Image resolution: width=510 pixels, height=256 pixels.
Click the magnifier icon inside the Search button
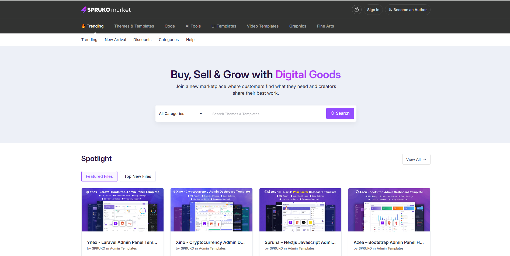332,113
